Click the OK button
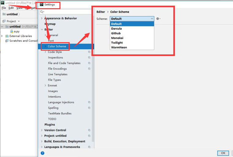The height and width of the screenshot is (157, 233). click(x=223, y=153)
